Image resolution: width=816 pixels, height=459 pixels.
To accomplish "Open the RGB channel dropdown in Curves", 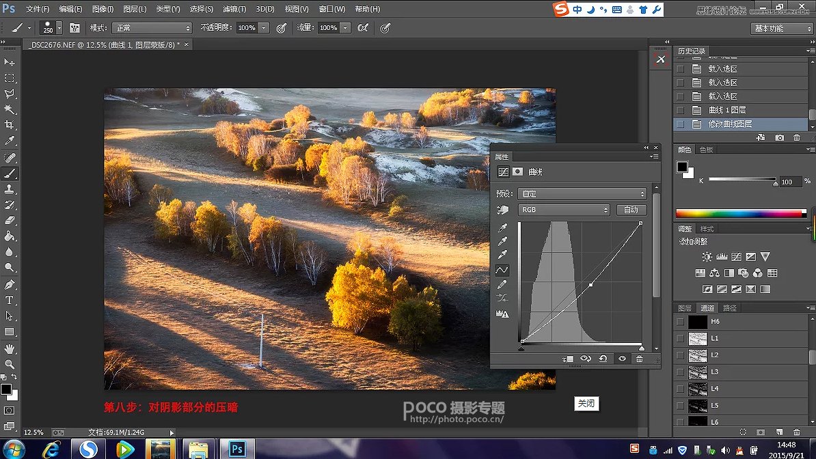I will [x=564, y=210].
